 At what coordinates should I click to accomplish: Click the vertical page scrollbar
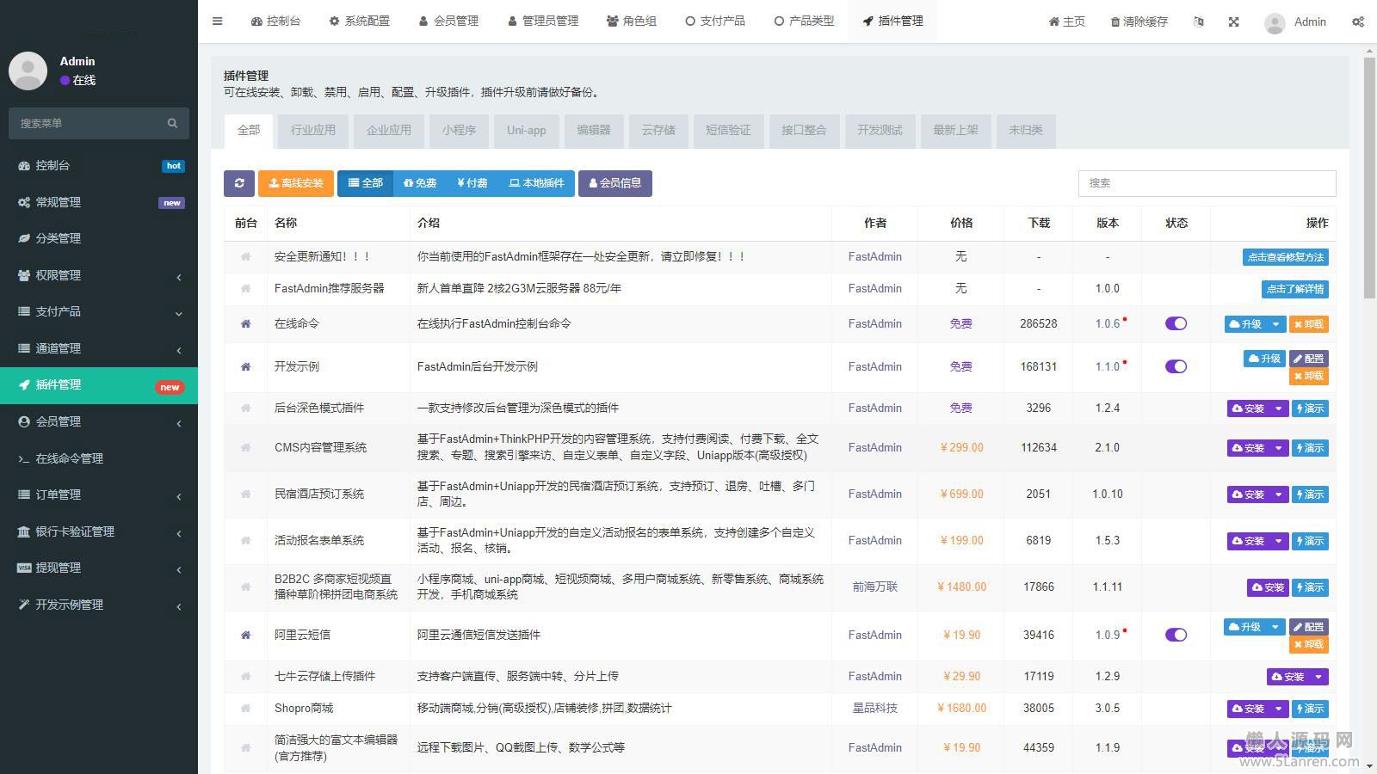click(x=1369, y=172)
